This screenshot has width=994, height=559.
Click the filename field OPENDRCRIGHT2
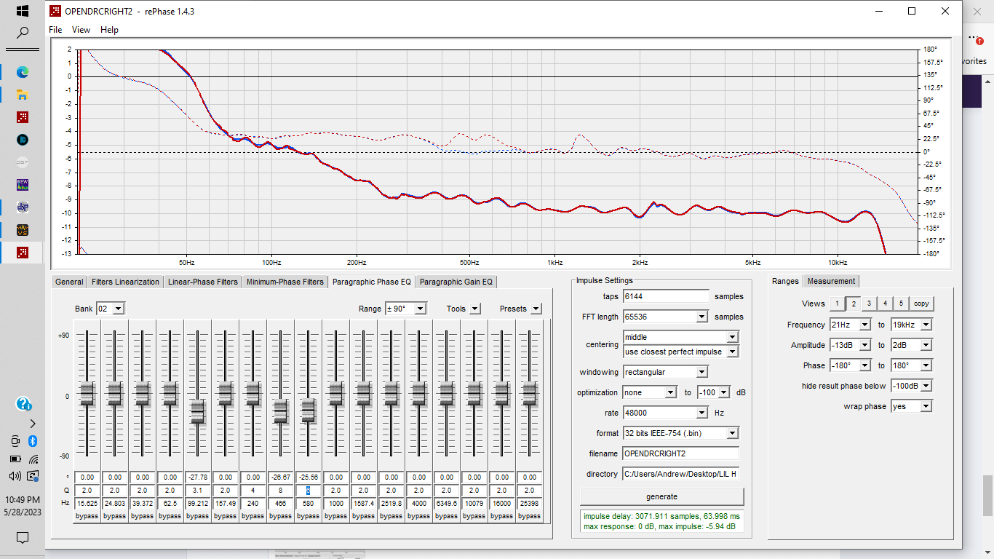[x=680, y=453]
